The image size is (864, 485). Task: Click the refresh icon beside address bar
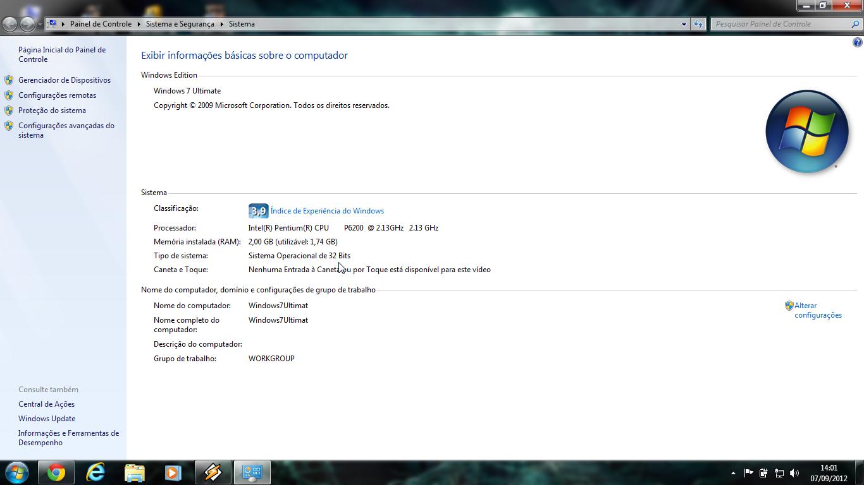698,24
